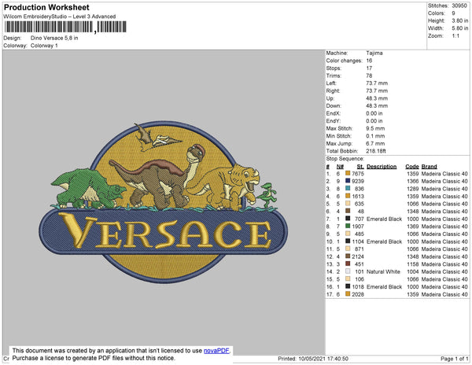Click the 'EndX:' label
Viewport: 472px width, 365px height.
pyautogui.click(x=334, y=113)
